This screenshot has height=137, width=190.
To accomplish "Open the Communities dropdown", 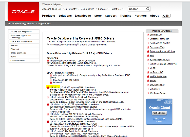I will click(x=89, y=9).
